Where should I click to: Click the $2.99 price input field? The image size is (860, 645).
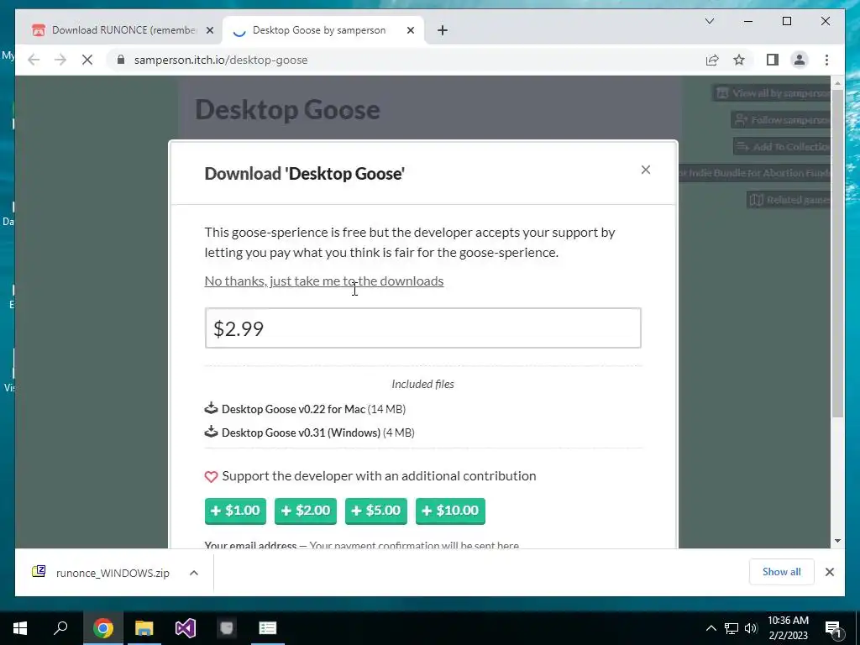click(423, 328)
